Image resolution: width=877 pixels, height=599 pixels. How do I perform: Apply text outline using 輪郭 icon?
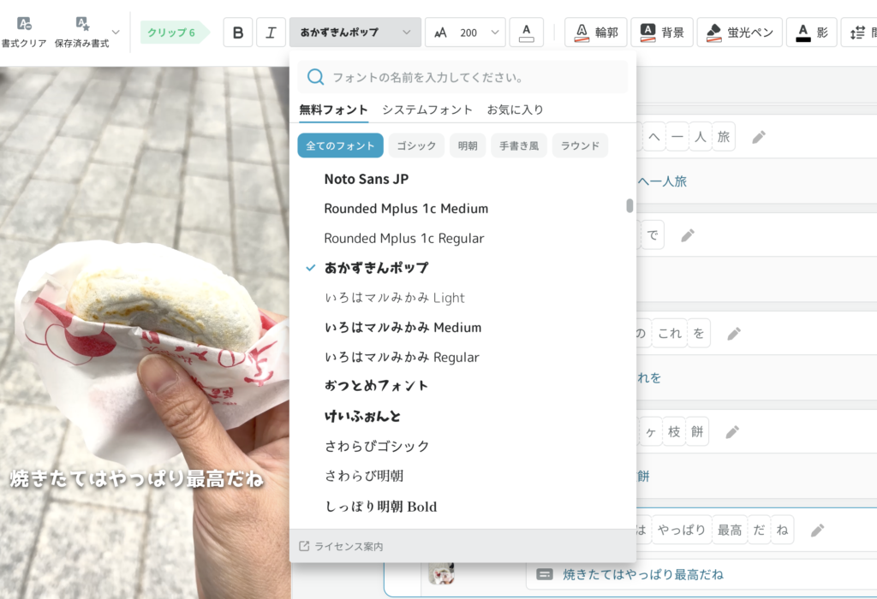click(595, 31)
